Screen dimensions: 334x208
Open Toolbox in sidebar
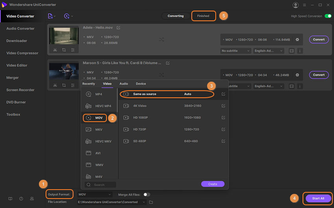[x=13, y=115]
